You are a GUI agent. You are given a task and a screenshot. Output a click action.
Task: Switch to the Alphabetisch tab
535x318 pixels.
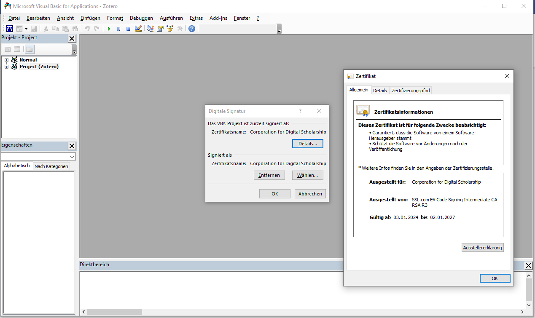pos(17,166)
